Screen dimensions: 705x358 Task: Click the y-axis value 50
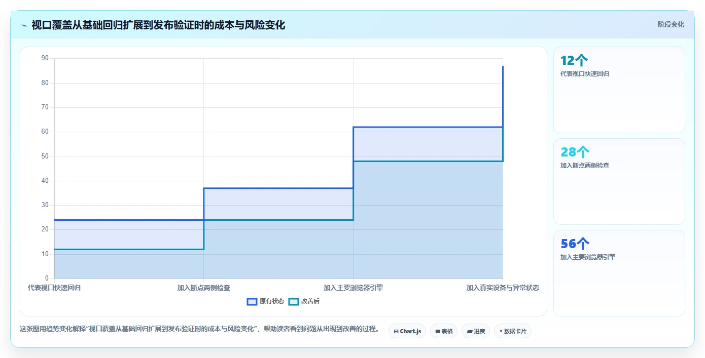point(45,156)
